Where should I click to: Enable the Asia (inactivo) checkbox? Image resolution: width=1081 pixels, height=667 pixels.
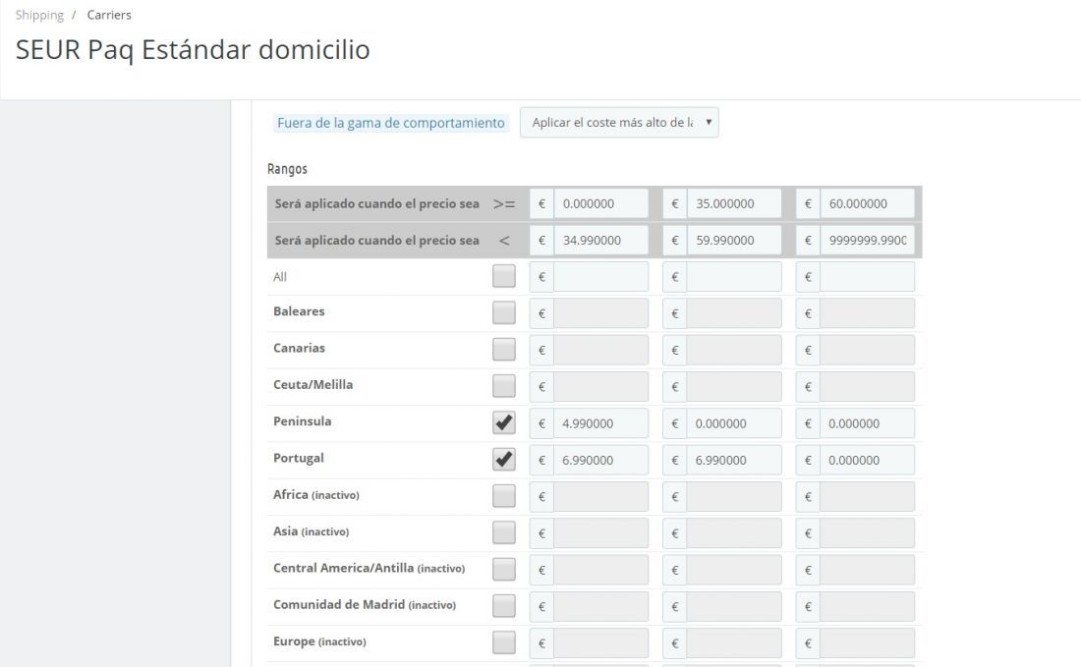coord(504,532)
